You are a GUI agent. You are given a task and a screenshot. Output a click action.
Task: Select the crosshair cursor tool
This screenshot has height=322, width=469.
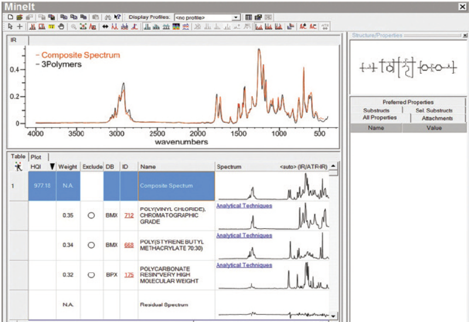click(19, 26)
